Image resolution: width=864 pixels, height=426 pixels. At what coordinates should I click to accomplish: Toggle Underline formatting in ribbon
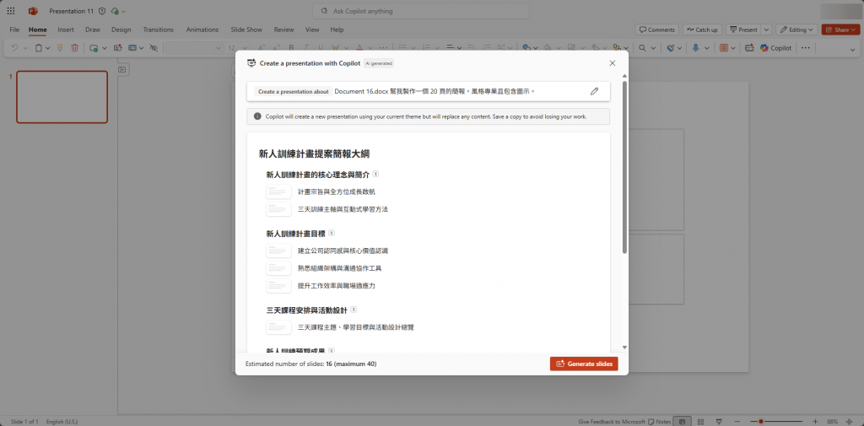click(320, 48)
